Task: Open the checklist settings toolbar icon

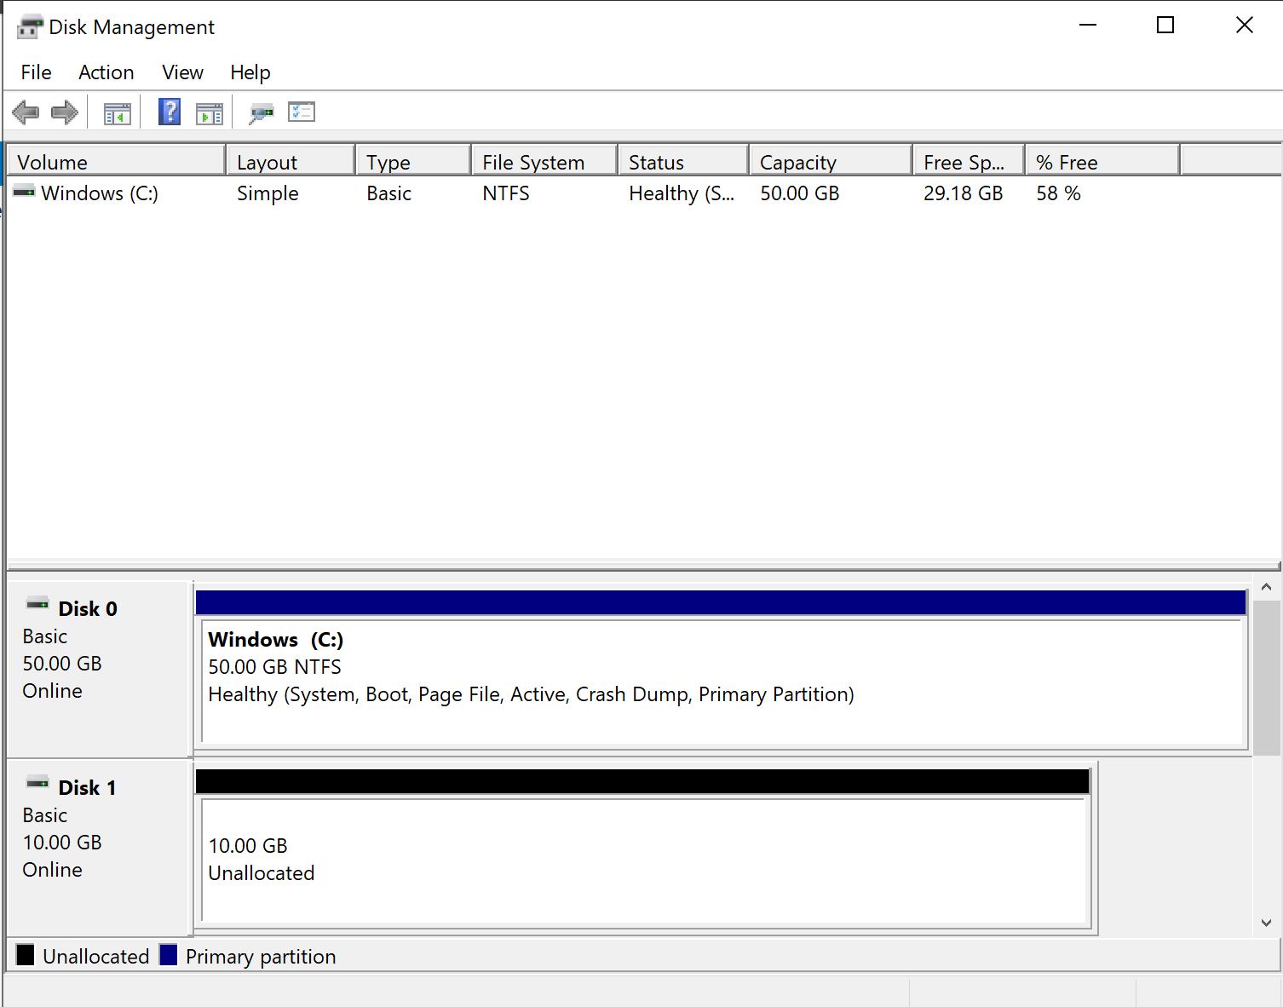Action: point(302,112)
